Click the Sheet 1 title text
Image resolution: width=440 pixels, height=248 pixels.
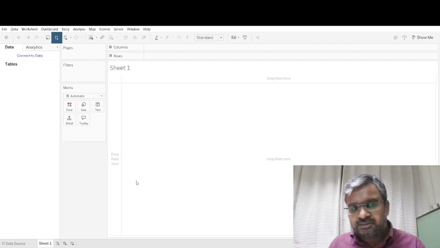click(x=120, y=68)
